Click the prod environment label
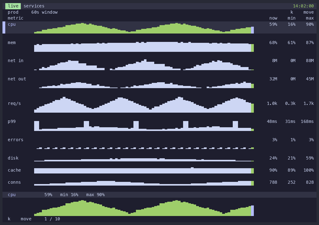This screenshot has height=225, width=319. click(13, 12)
